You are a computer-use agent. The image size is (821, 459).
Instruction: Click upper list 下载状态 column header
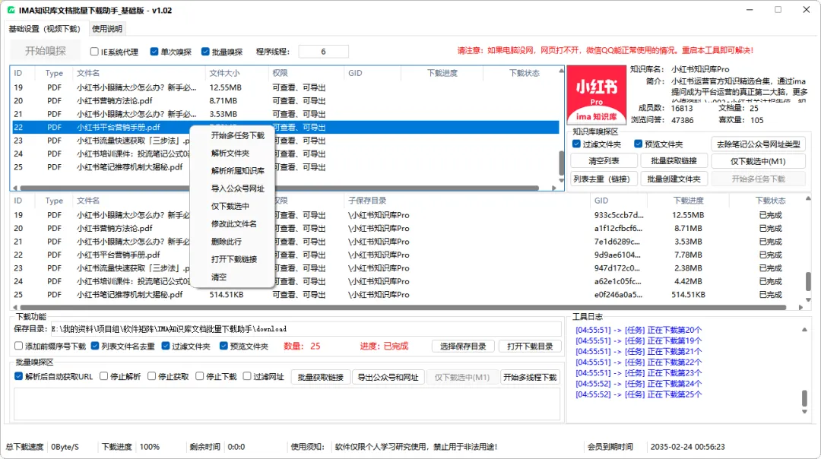click(x=524, y=73)
